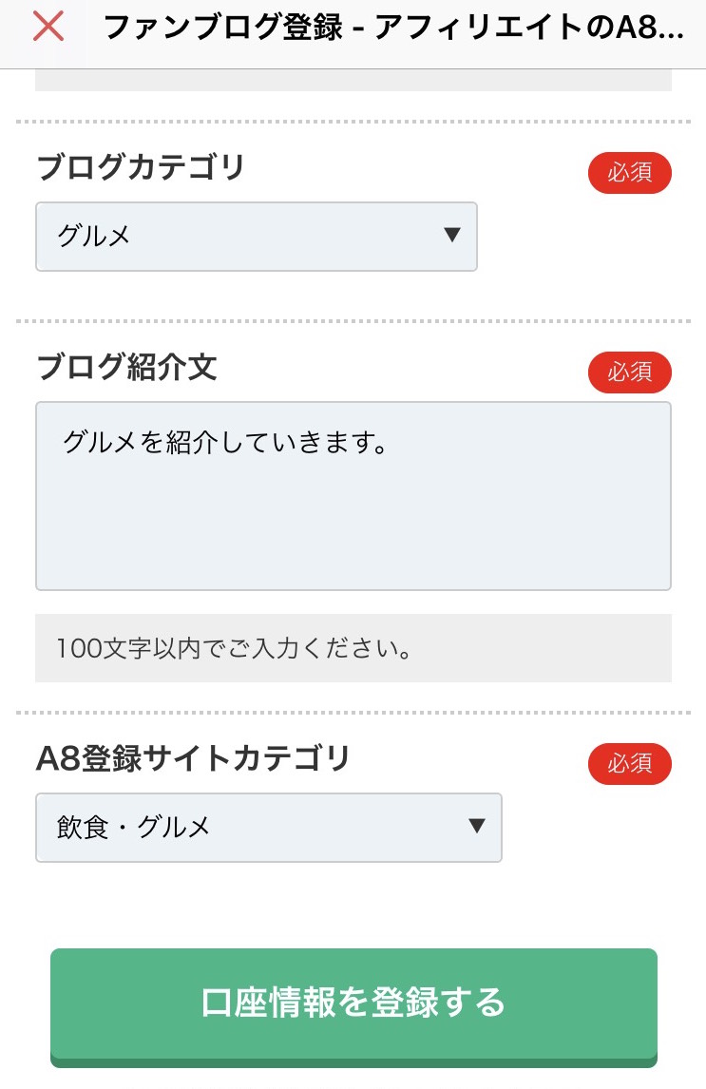Click the gray hint bar under the header
This screenshot has width=706, height=1089.
[x=353, y=80]
